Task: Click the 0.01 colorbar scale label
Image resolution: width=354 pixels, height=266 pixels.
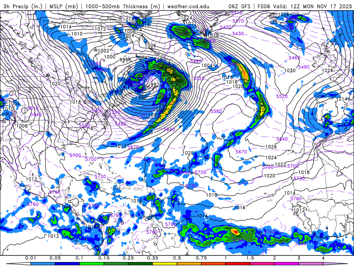Action: pos(31,258)
